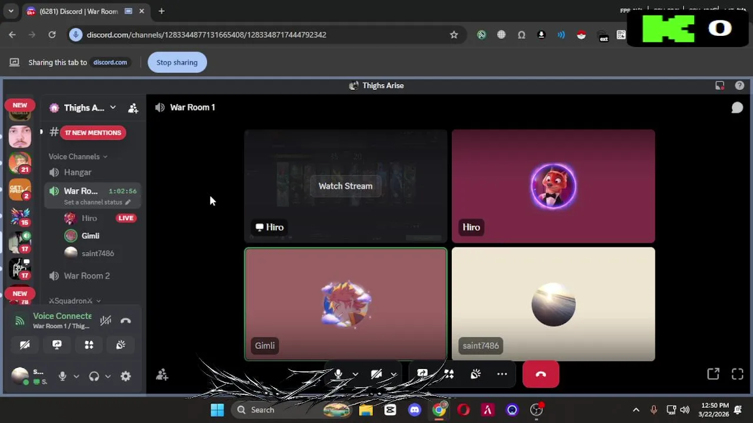Invite friends to the voice call
Screen dimensions: 753x423
[x=162, y=375]
